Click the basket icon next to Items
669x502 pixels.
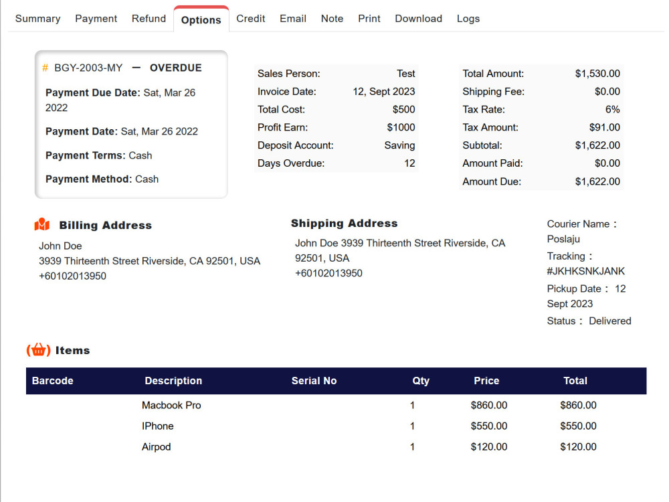38,350
